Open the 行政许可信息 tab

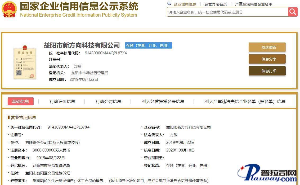(x=62, y=101)
